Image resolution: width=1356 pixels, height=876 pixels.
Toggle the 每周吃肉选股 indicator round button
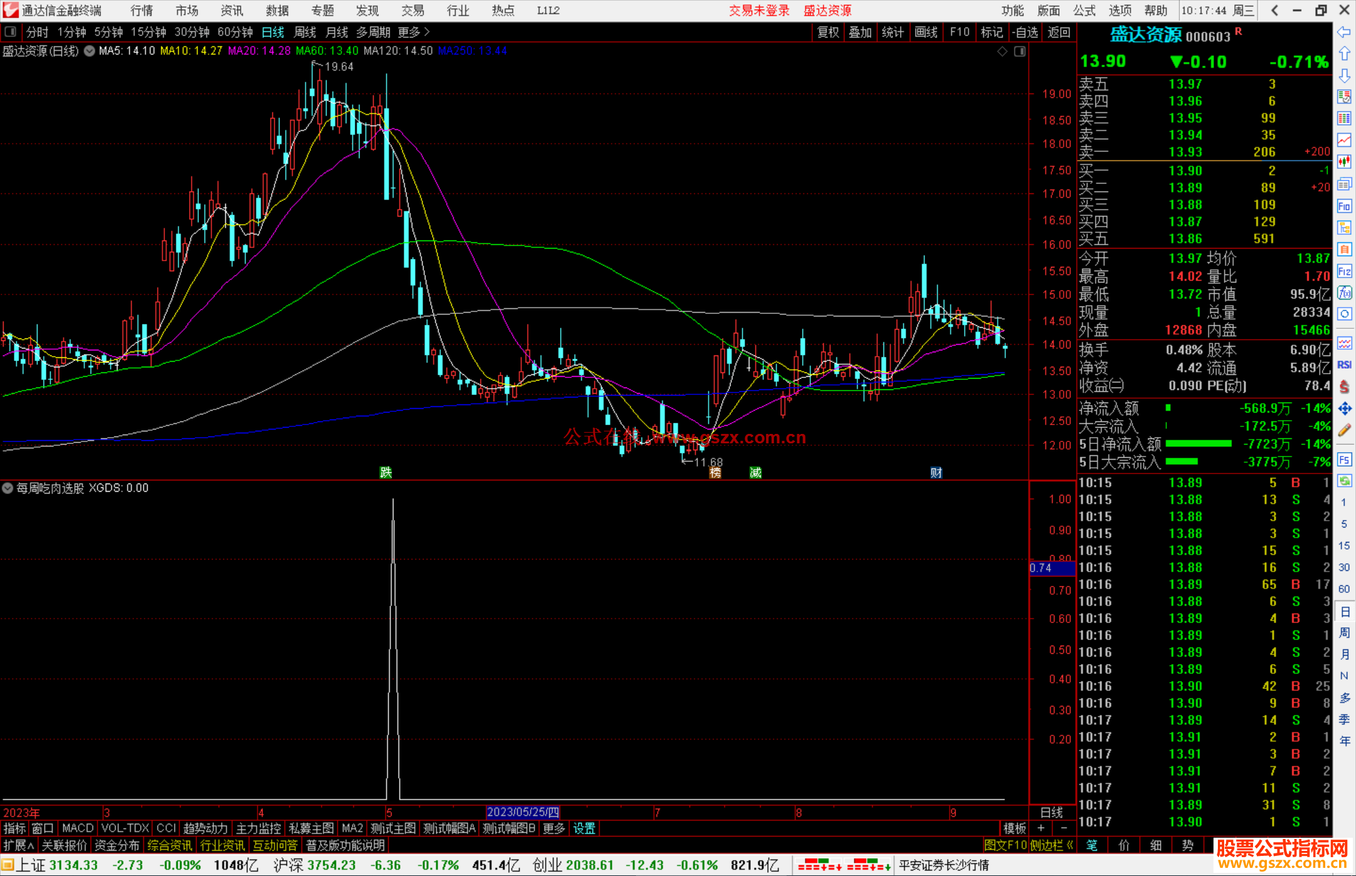[8, 488]
